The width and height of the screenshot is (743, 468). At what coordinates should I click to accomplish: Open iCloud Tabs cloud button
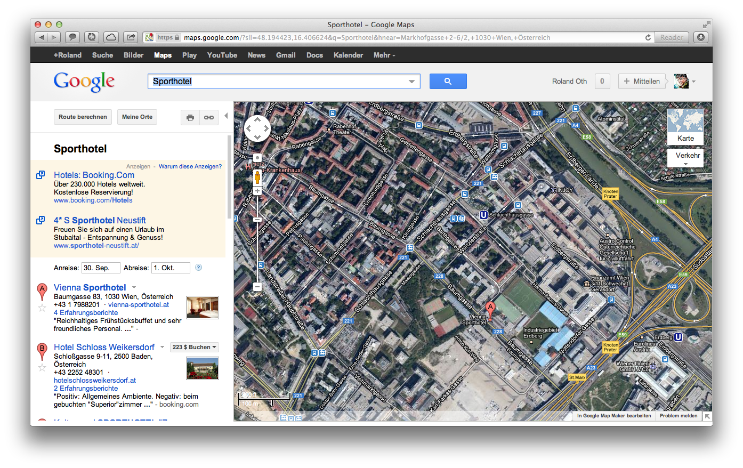[111, 37]
